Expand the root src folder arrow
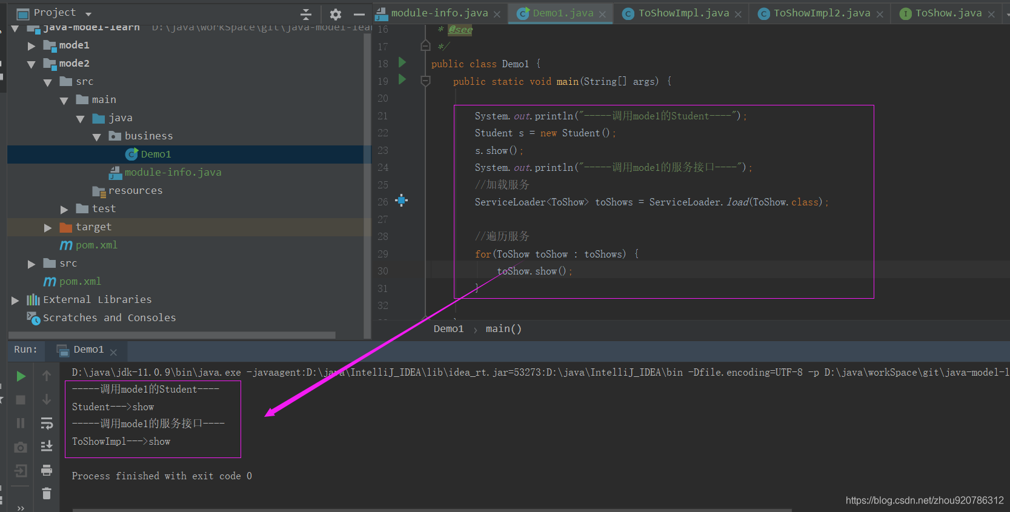1010x512 pixels. coord(32,264)
